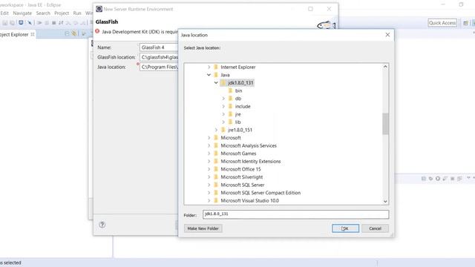Click the Suspend icon in the Eclipse toolbar
Screen dimensions: 475x267
click(47, 23)
